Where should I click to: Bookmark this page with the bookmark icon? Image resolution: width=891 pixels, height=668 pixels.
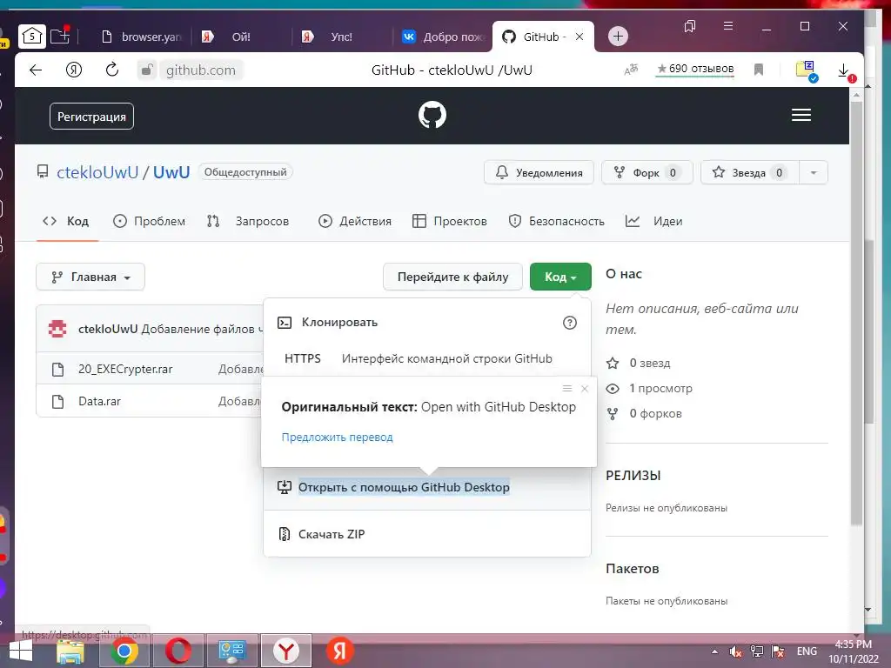coord(759,70)
